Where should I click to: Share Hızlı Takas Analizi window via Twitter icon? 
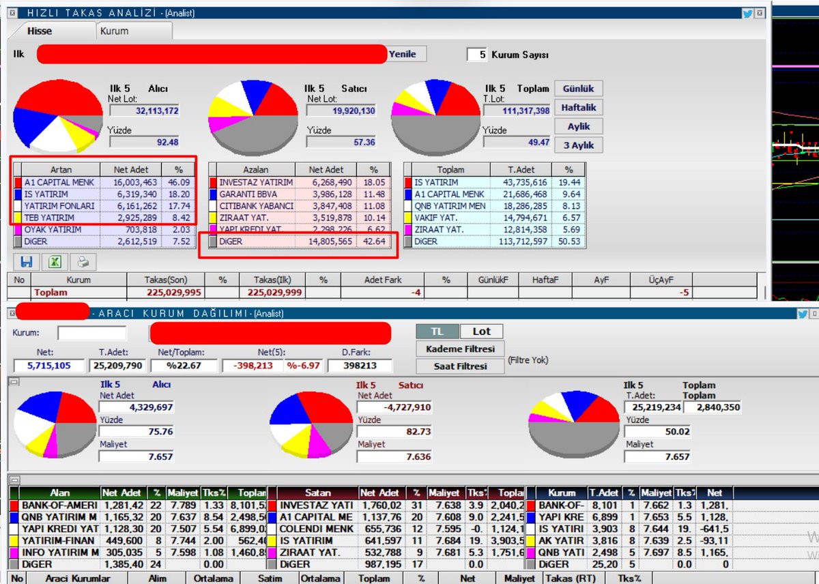pyautogui.click(x=747, y=12)
